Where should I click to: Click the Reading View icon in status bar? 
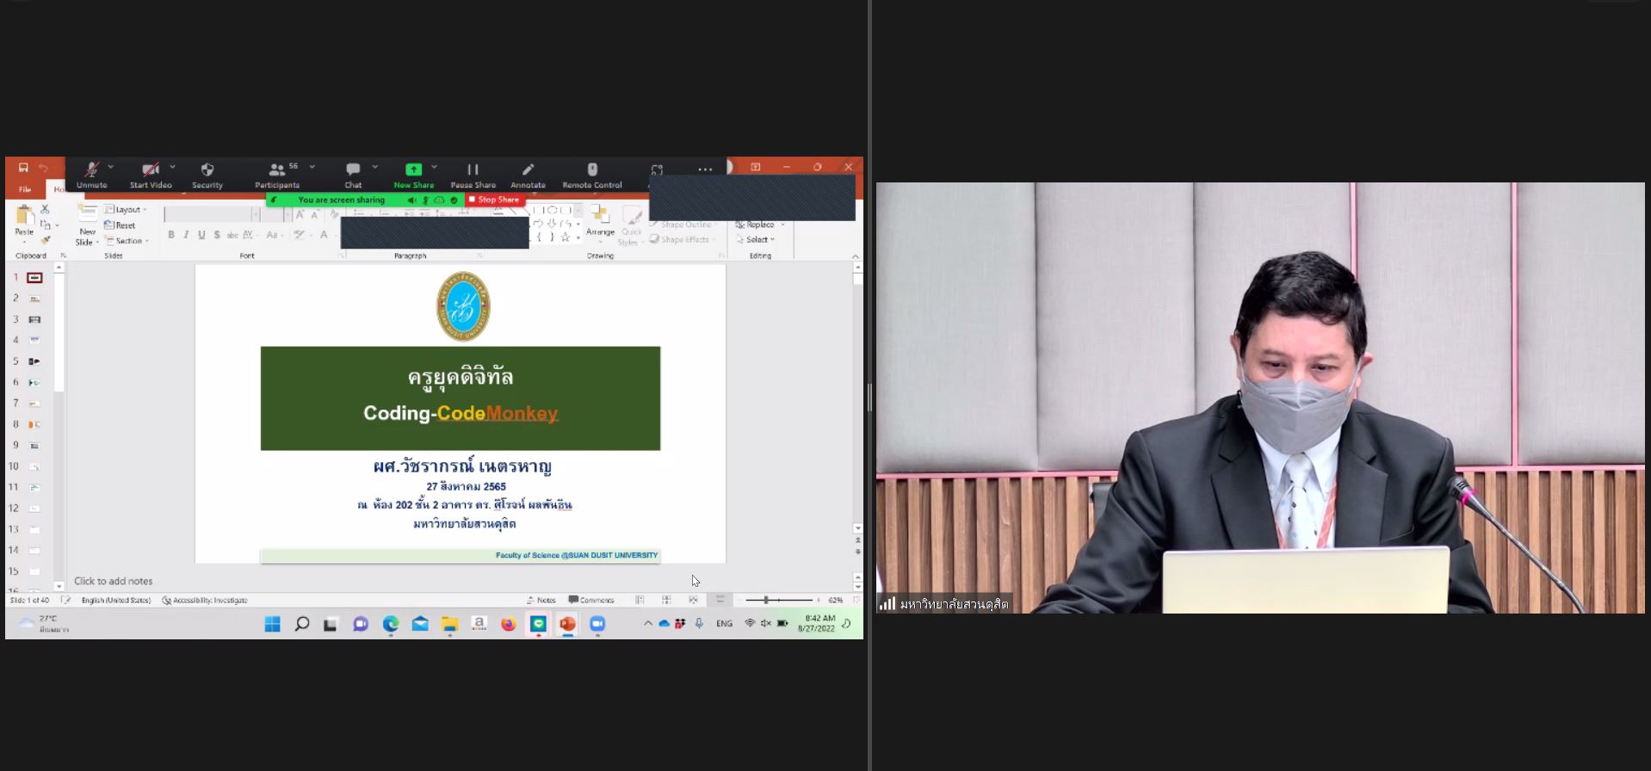click(x=693, y=600)
